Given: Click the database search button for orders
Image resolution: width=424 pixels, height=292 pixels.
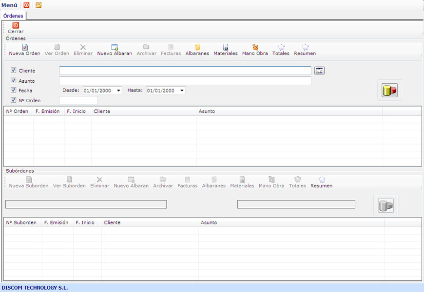Looking at the screenshot, I should [389, 90].
